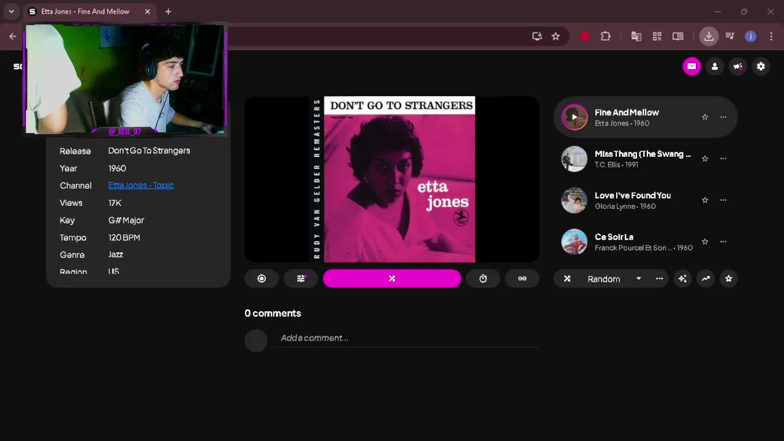Select the Miss Thang track thumbnail
This screenshot has width=784, height=441.
pos(575,159)
